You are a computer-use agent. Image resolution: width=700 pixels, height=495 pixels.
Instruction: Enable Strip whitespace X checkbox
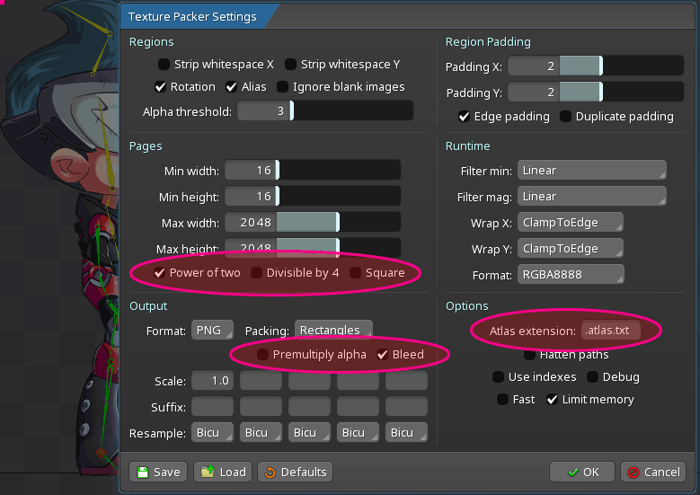[164, 65]
